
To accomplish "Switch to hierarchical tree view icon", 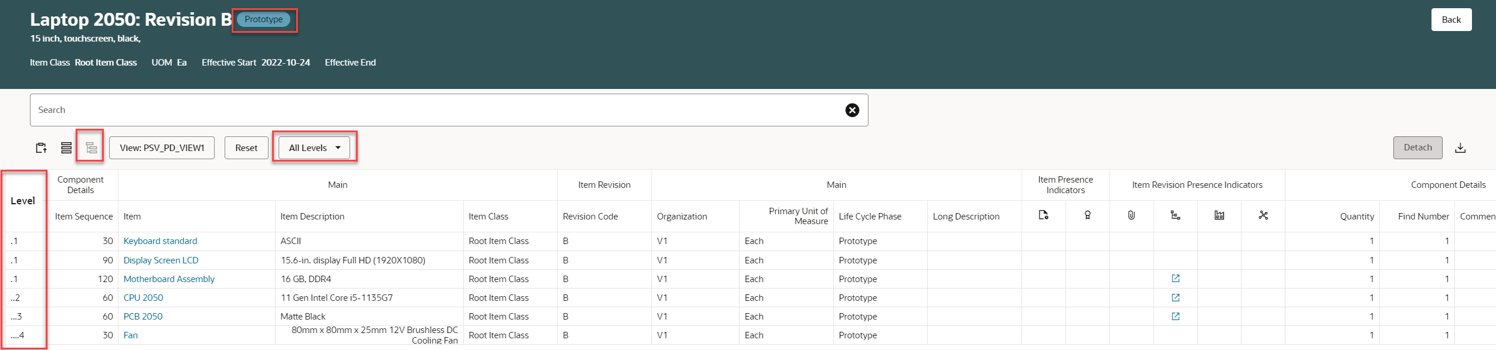I will pos(91,147).
